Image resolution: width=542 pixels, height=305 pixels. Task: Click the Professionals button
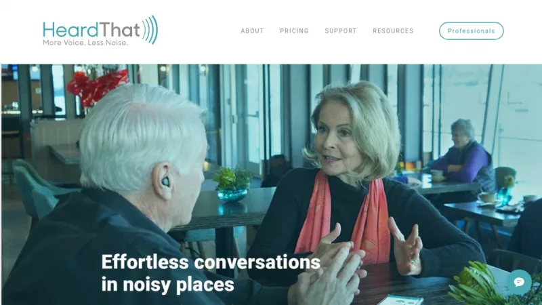click(x=471, y=30)
